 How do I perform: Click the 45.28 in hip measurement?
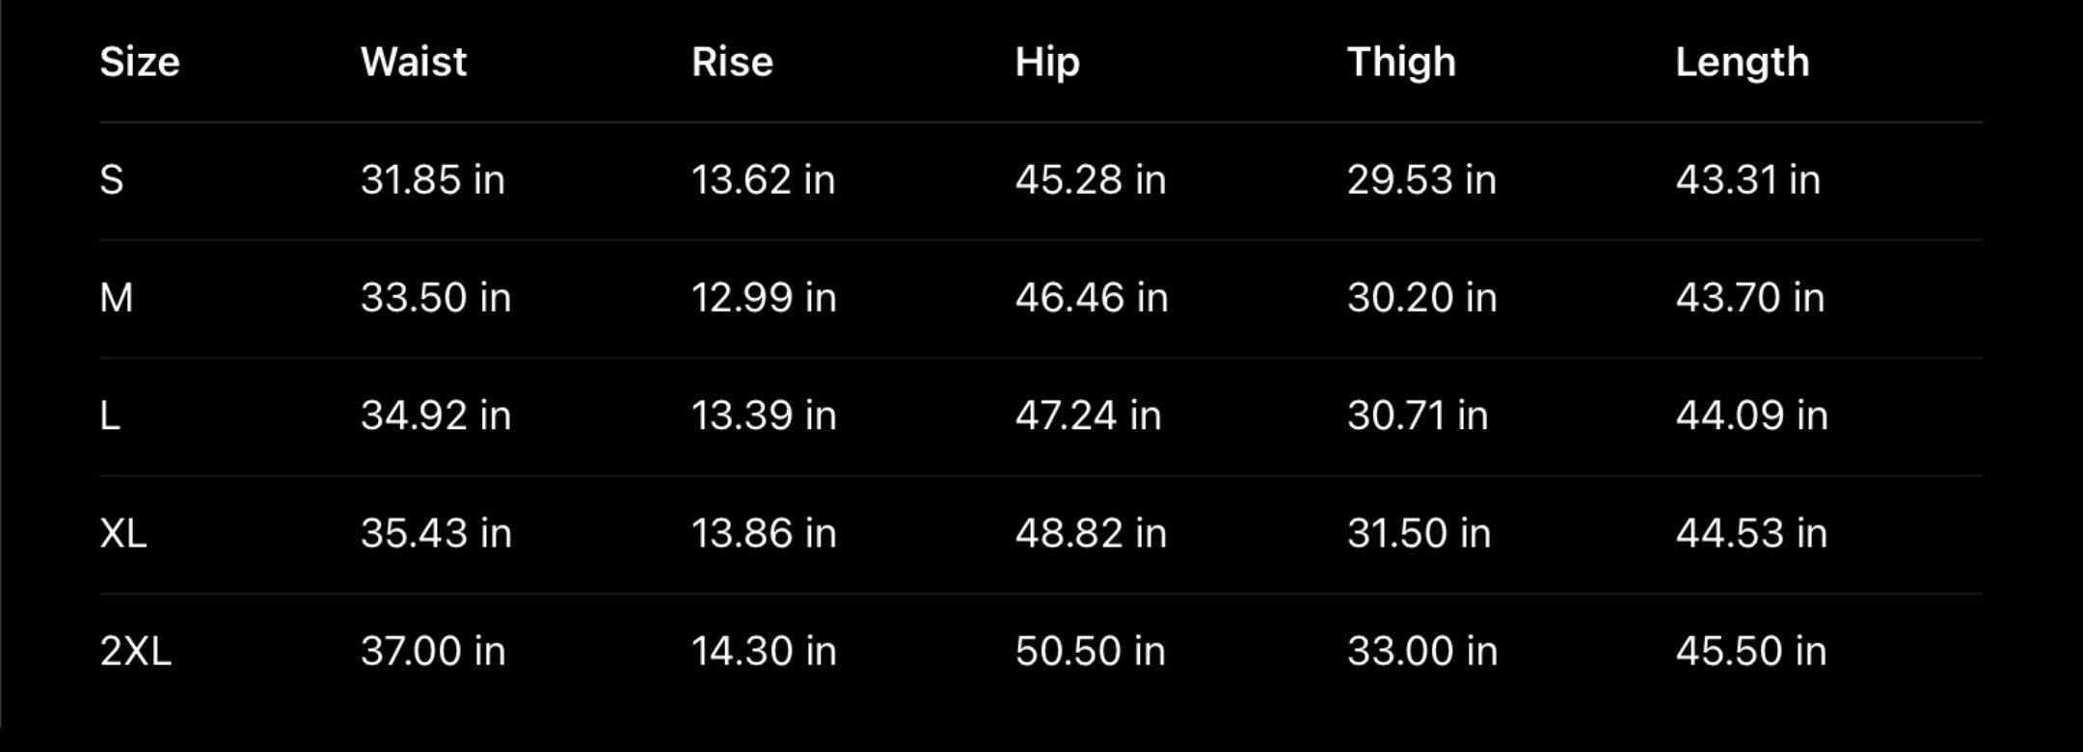pos(1091,180)
